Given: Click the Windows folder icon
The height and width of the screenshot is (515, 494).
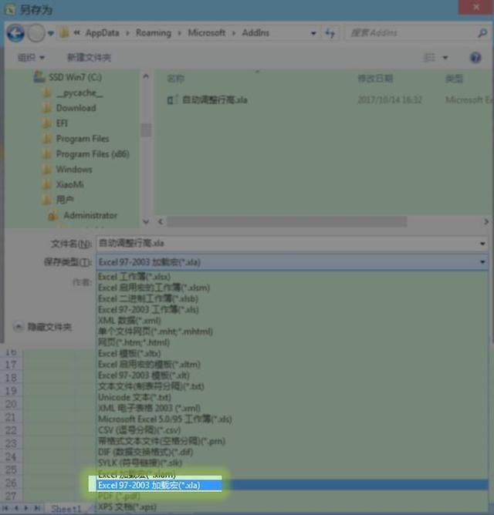Looking at the screenshot, I should [x=47, y=170].
